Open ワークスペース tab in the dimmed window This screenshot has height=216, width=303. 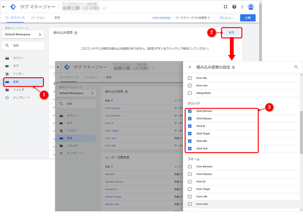[x=69, y=77]
